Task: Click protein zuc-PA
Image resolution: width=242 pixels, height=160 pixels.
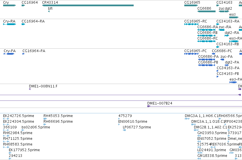Action: [226, 57]
